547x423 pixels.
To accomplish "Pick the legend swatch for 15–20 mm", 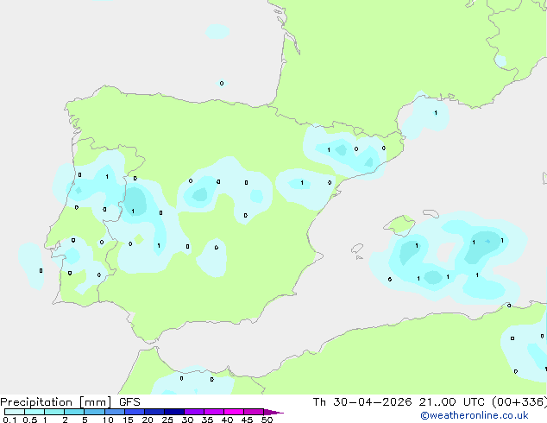I will (134, 412).
